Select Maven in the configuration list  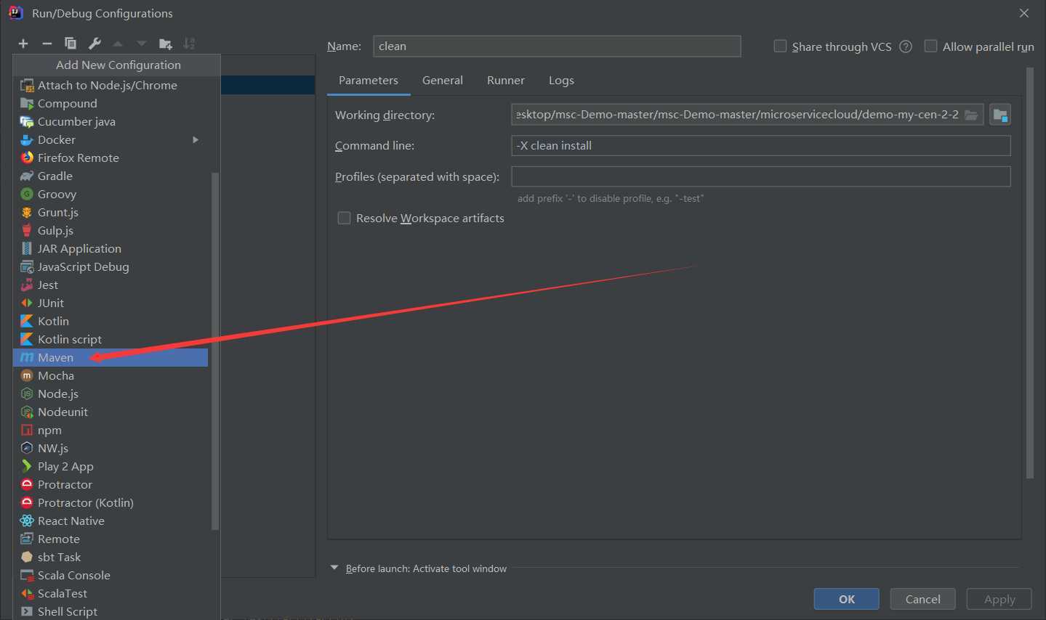coord(110,357)
